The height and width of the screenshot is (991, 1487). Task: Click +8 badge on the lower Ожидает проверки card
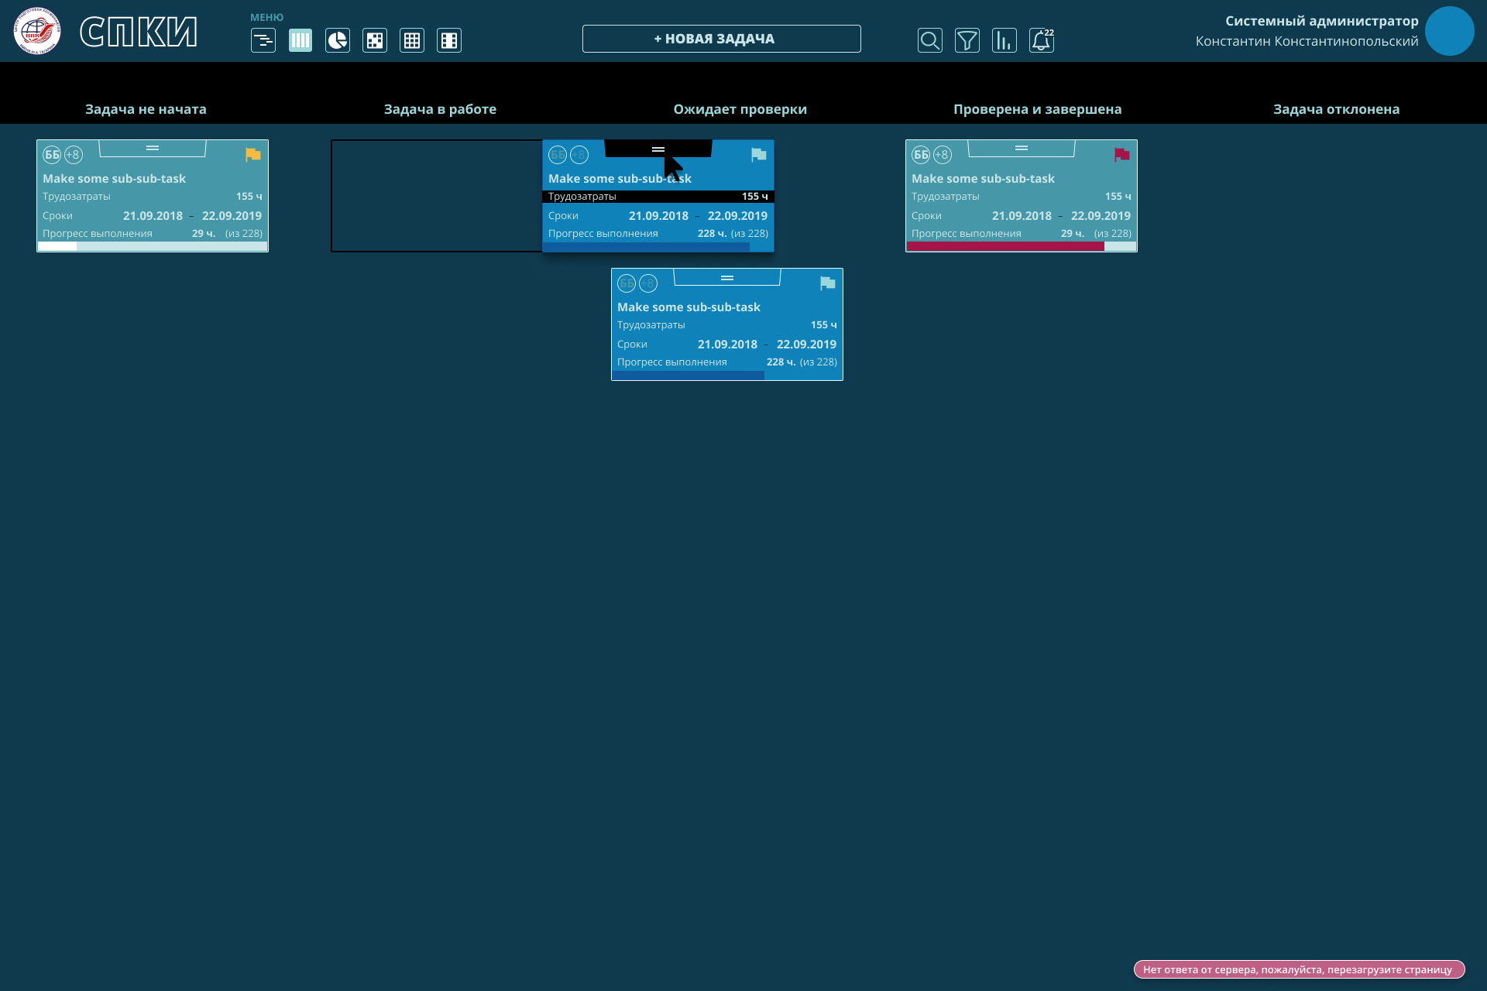pos(648,283)
